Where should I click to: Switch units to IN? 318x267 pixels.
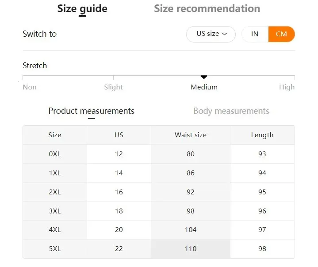click(x=255, y=34)
